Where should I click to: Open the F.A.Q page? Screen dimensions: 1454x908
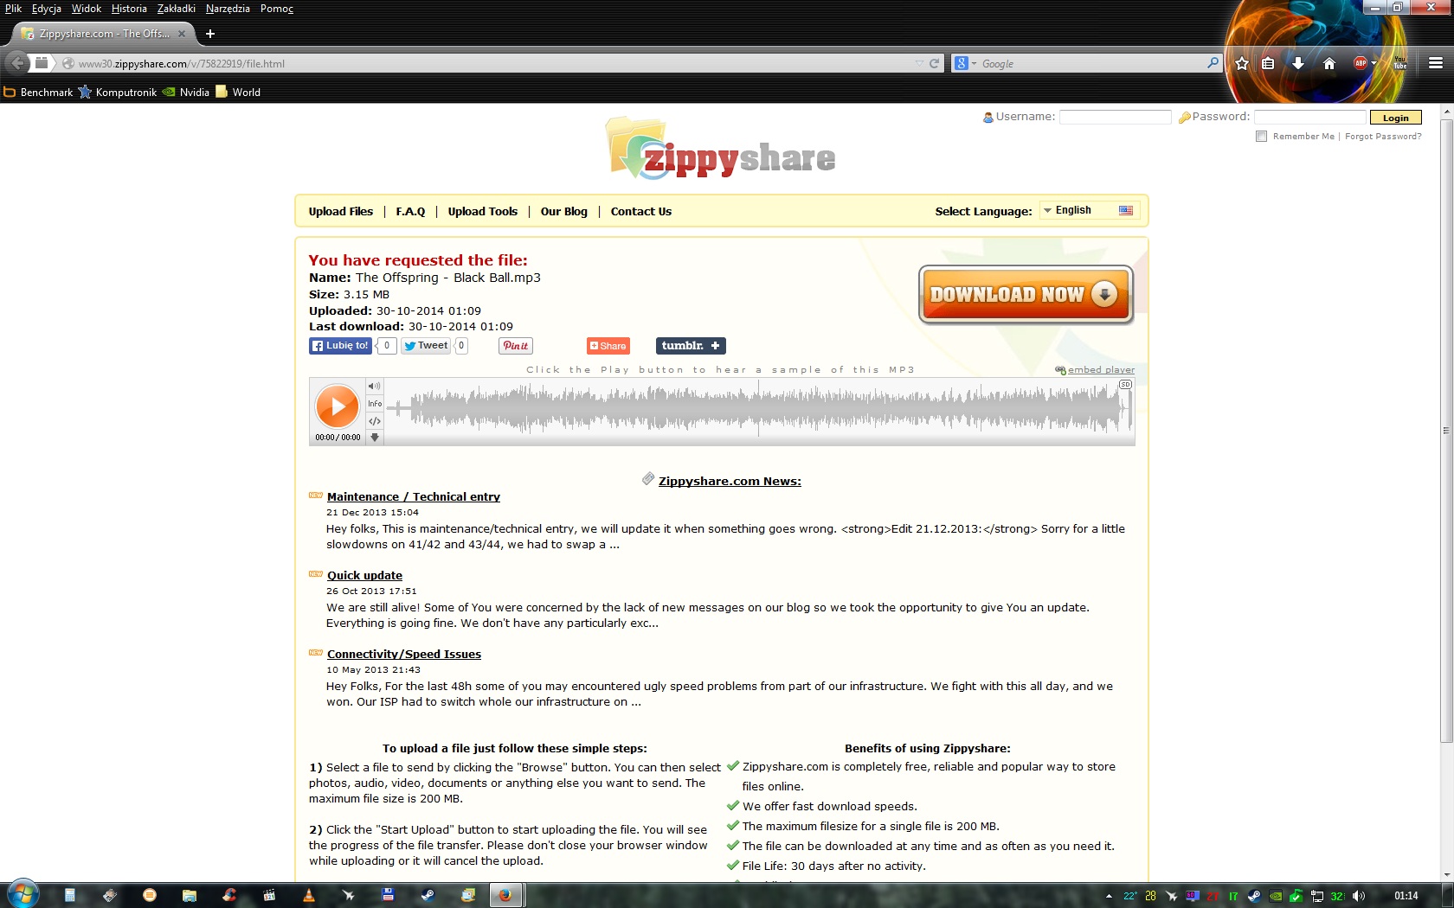(411, 212)
